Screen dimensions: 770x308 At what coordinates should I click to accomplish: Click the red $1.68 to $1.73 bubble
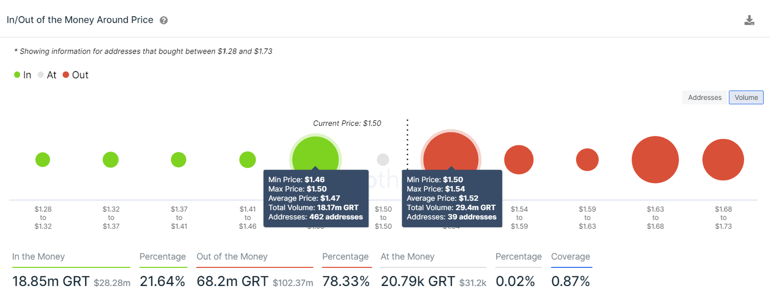(723, 160)
